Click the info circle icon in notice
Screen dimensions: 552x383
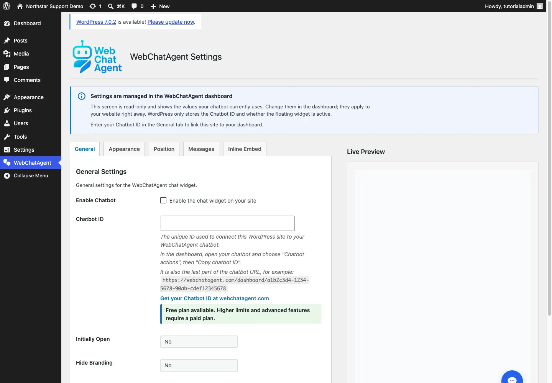(82, 96)
